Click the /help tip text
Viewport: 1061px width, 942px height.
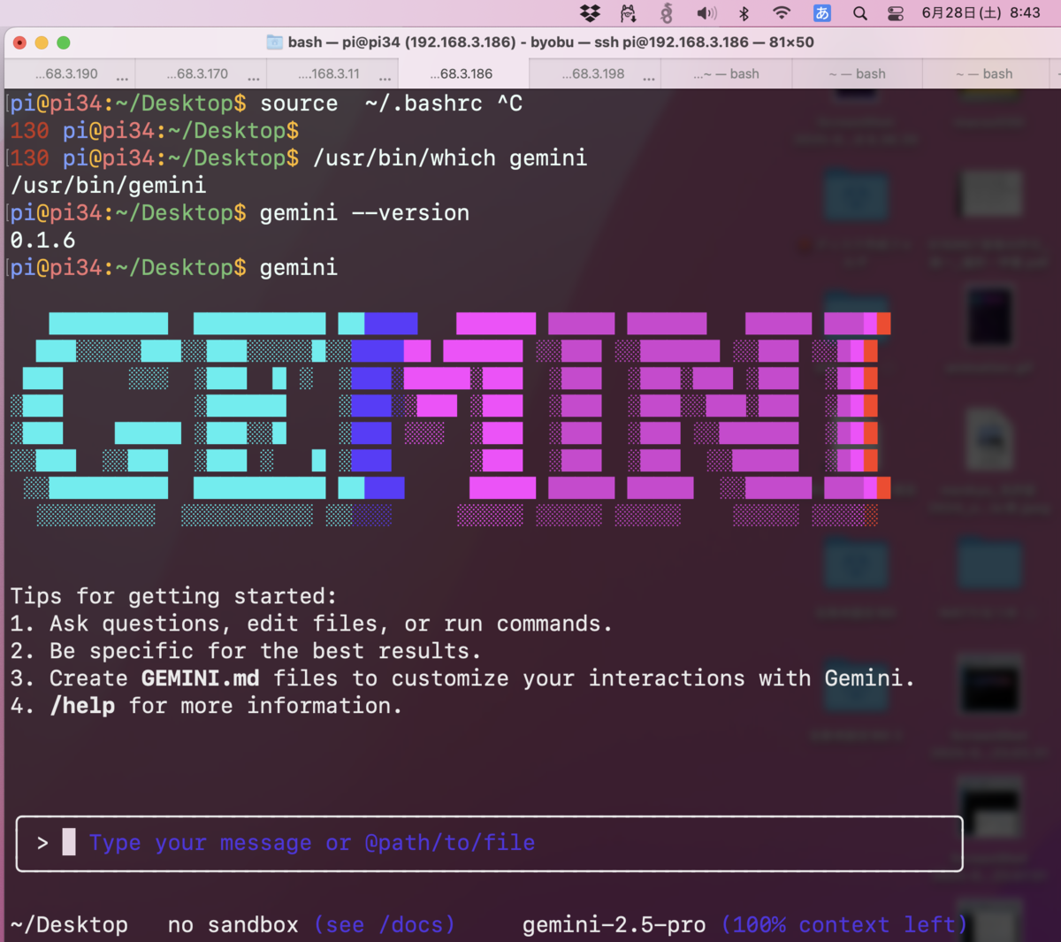82,706
